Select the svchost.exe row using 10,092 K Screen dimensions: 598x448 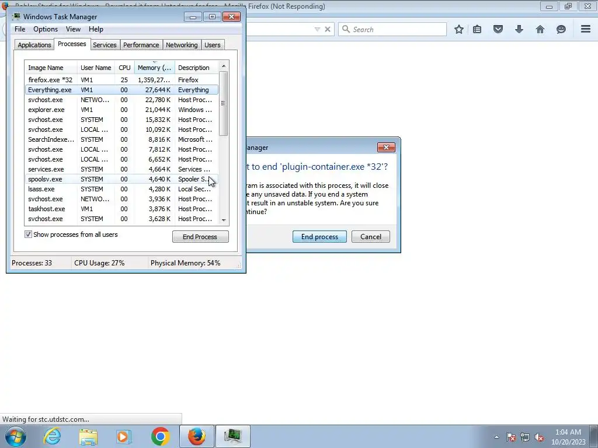(x=121, y=129)
